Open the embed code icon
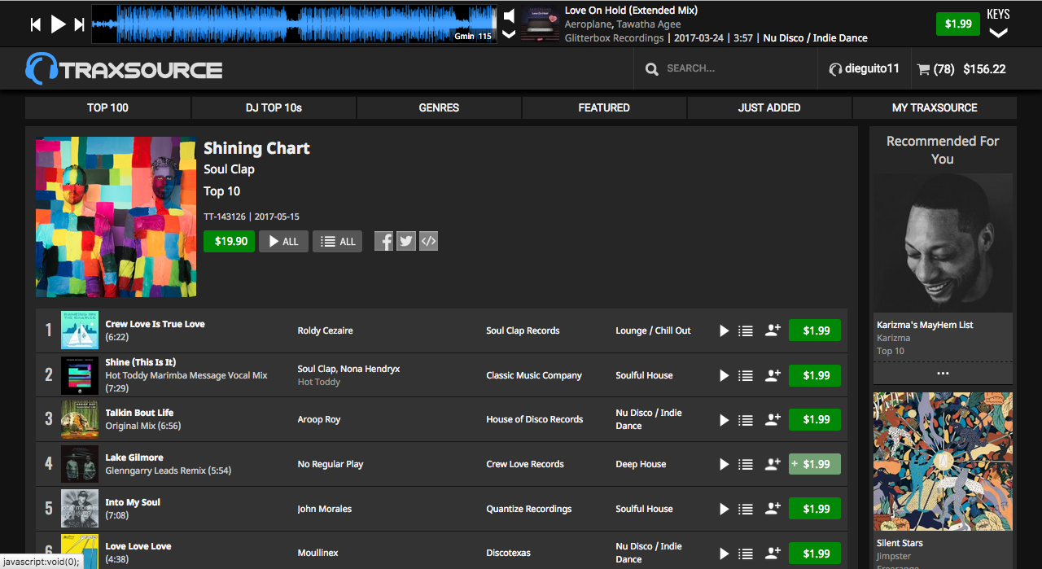Screen dimensions: 1042x569 [428, 241]
